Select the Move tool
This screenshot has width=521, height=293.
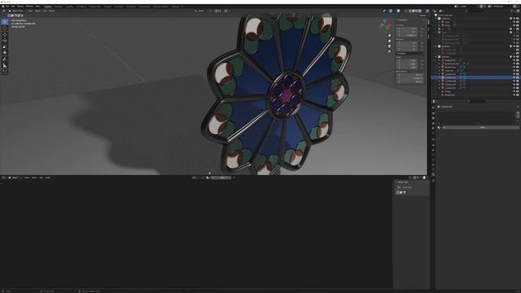[5, 35]
